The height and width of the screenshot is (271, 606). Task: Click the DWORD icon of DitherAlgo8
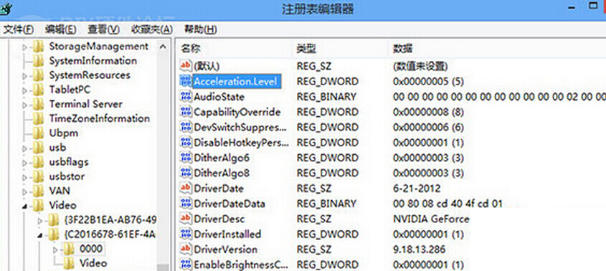click(186, 173)
